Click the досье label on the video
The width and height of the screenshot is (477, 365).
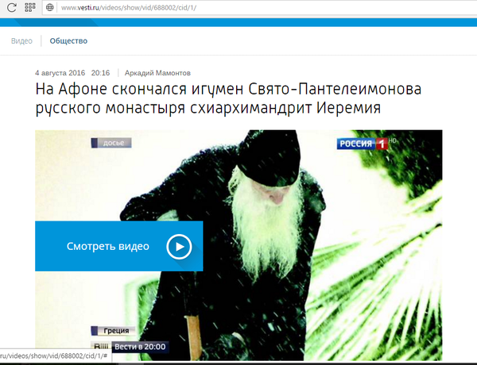point(113,144)
